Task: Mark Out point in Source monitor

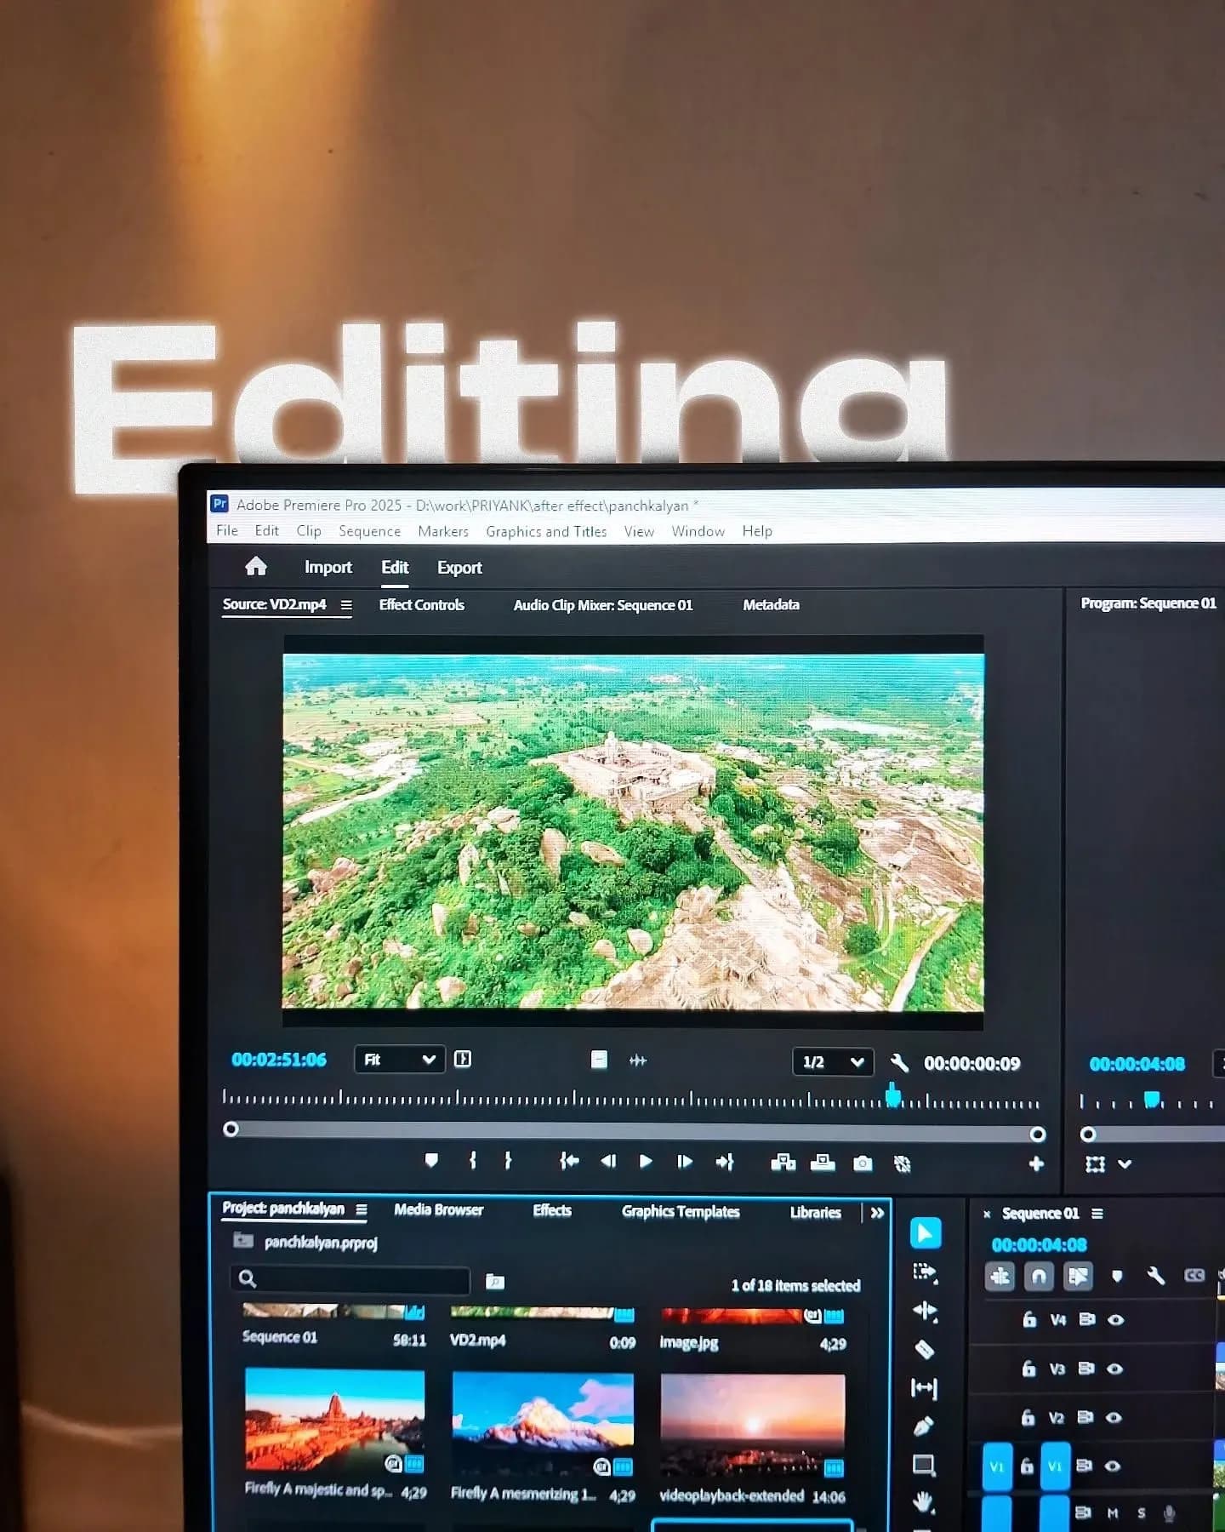Action: 508,1161
